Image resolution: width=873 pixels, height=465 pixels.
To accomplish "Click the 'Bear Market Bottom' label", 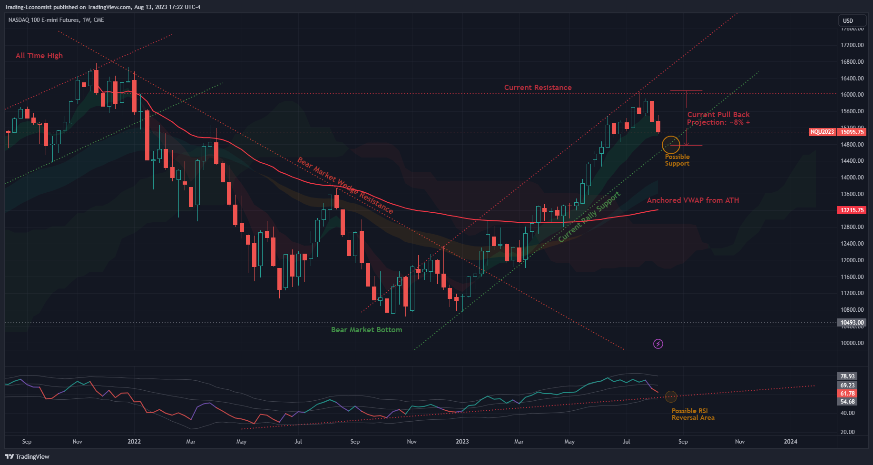I will tap(366, 329).
